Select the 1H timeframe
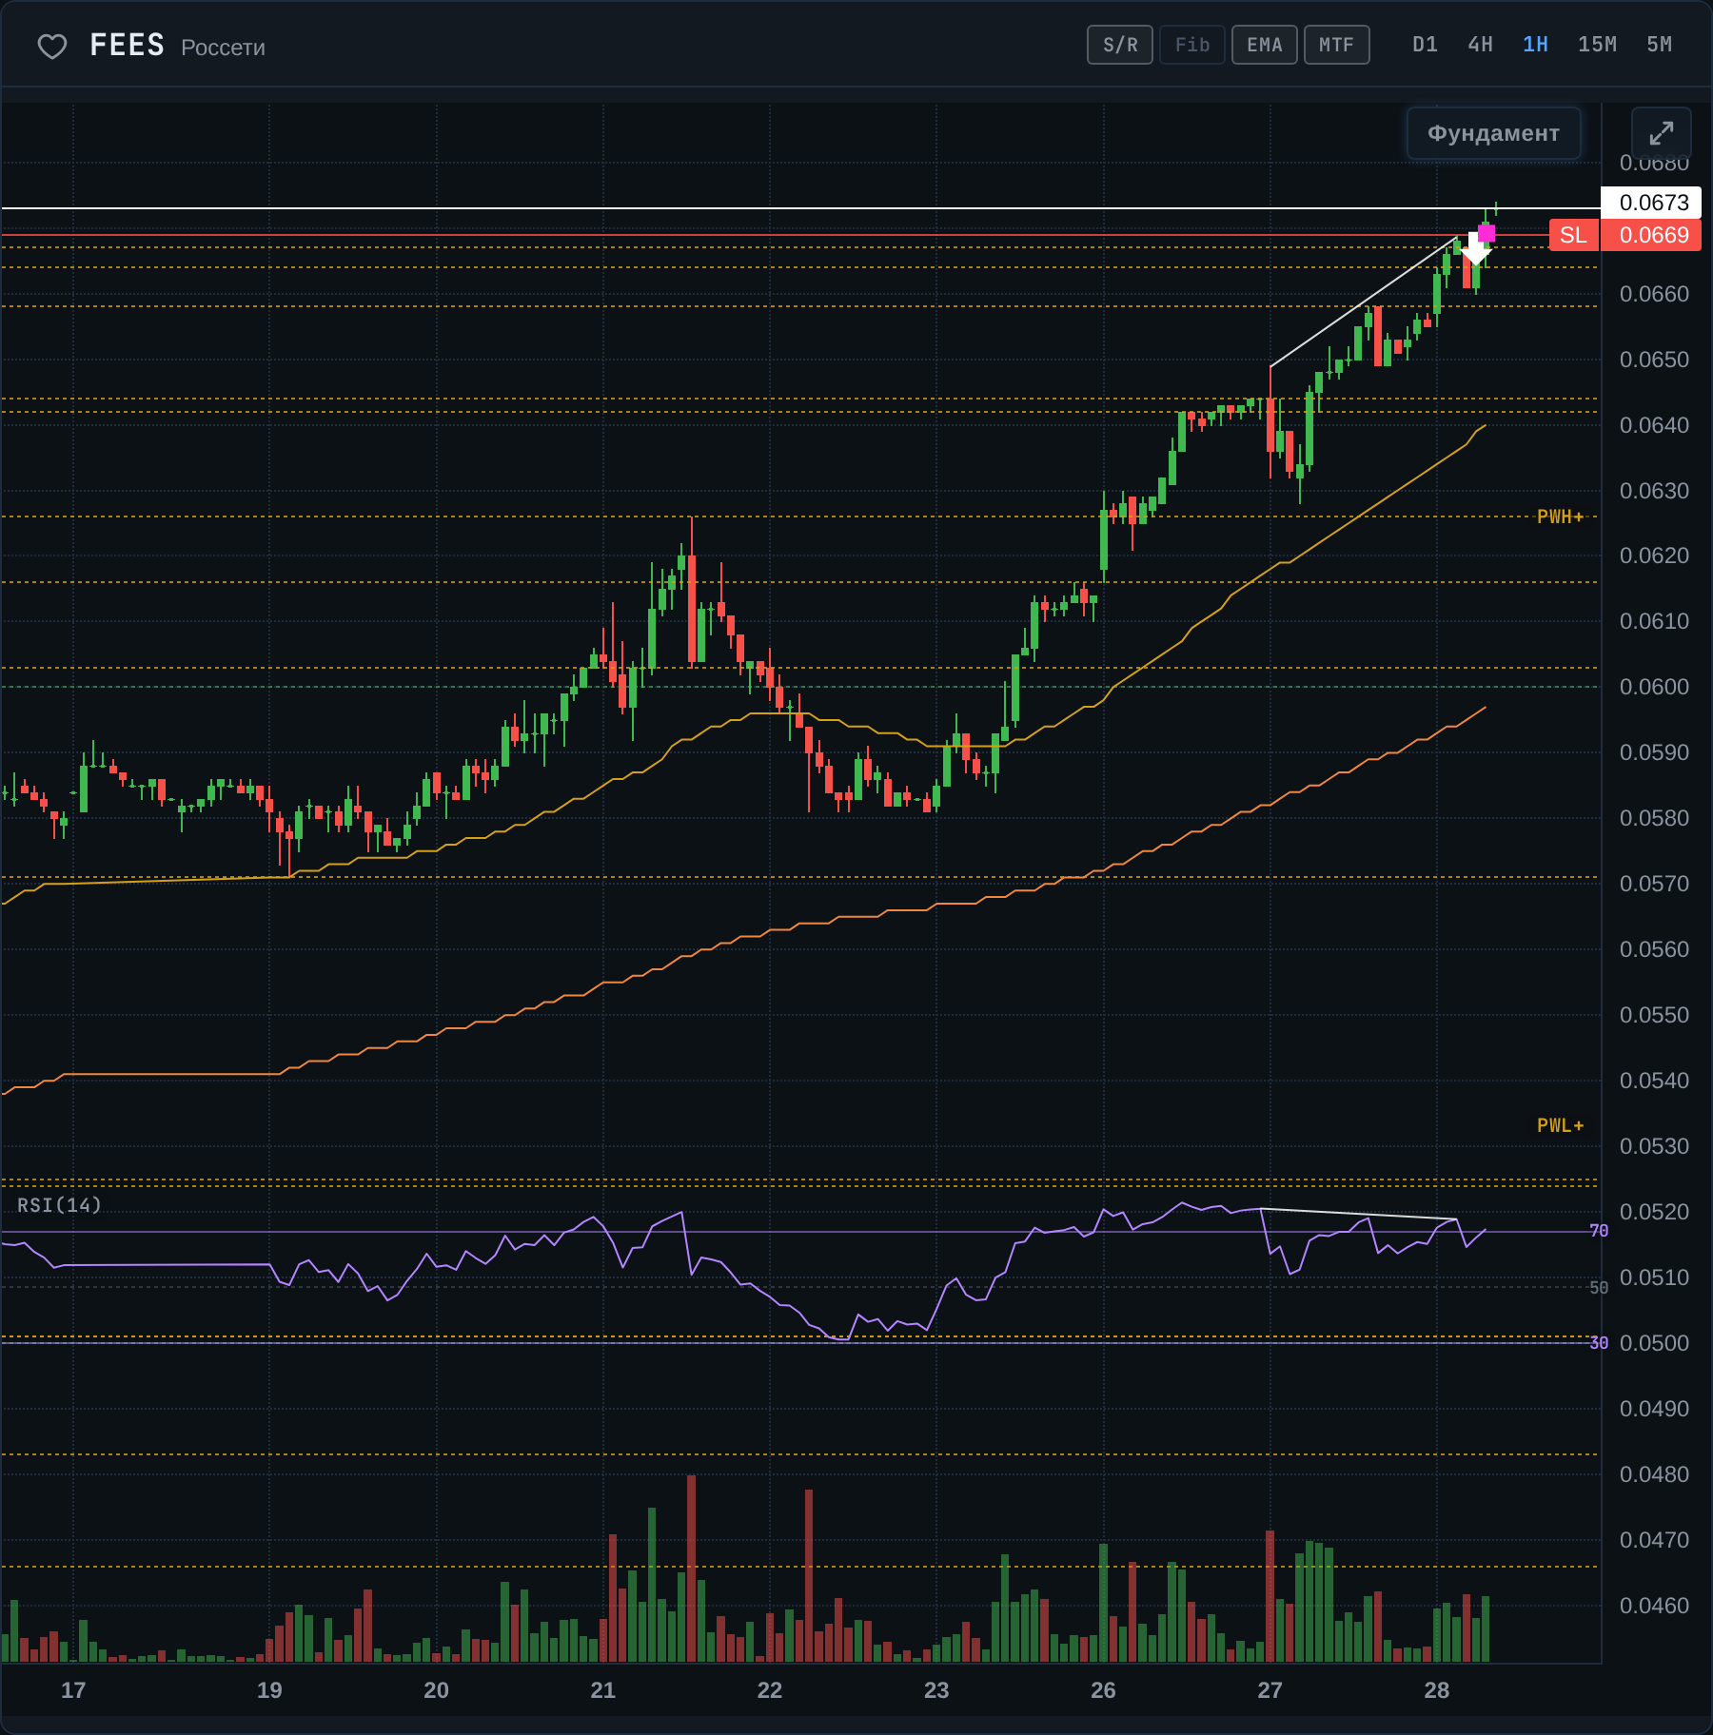 coord(1535,45)
